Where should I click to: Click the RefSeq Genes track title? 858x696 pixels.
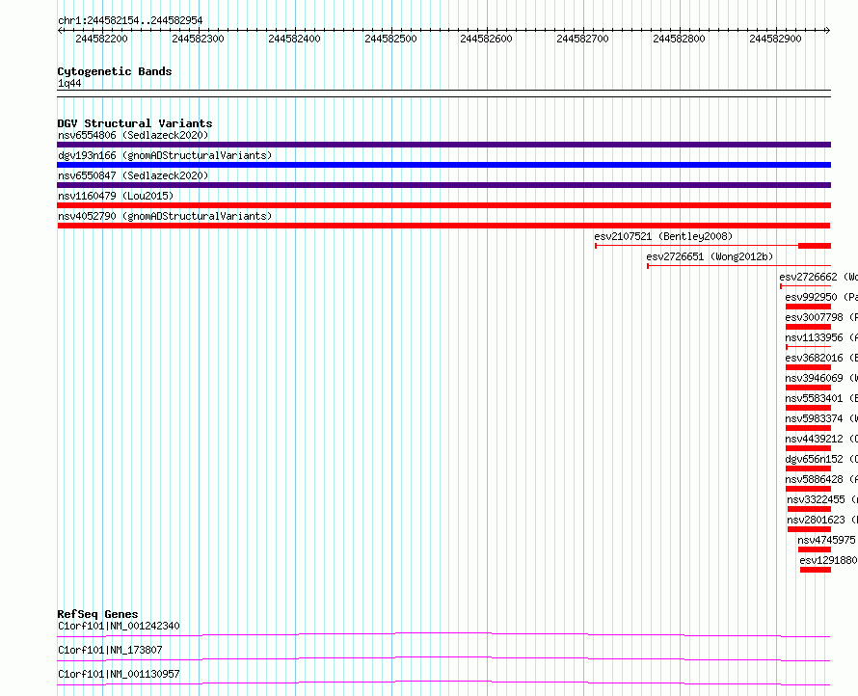tap(97, 614)
